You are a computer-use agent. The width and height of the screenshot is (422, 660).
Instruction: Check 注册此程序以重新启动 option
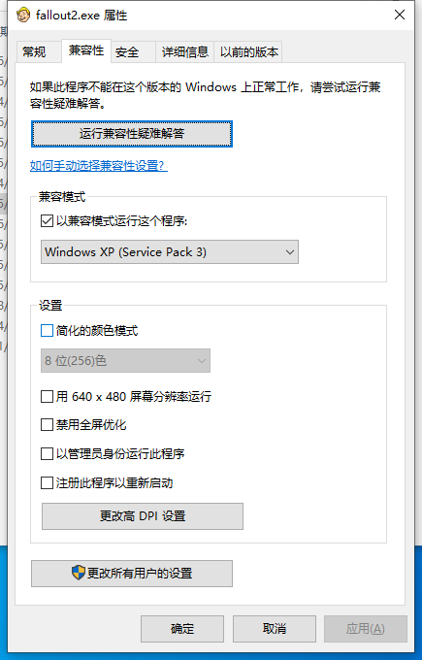(x=47, y=482)
